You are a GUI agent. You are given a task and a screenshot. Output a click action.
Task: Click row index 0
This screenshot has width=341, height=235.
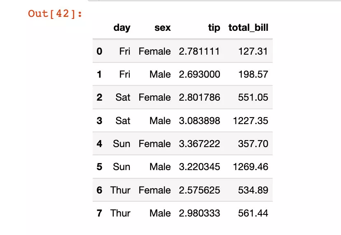point(99,51)
